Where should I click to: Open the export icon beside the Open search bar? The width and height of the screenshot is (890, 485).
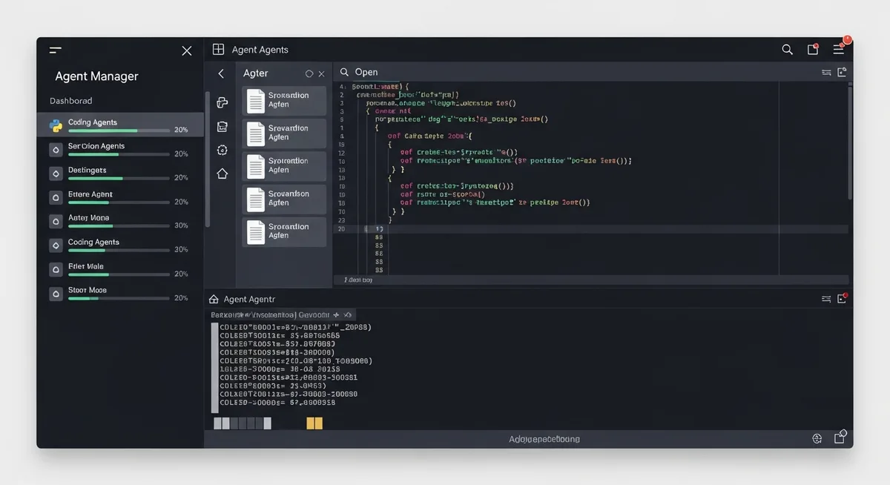point(842,72)
